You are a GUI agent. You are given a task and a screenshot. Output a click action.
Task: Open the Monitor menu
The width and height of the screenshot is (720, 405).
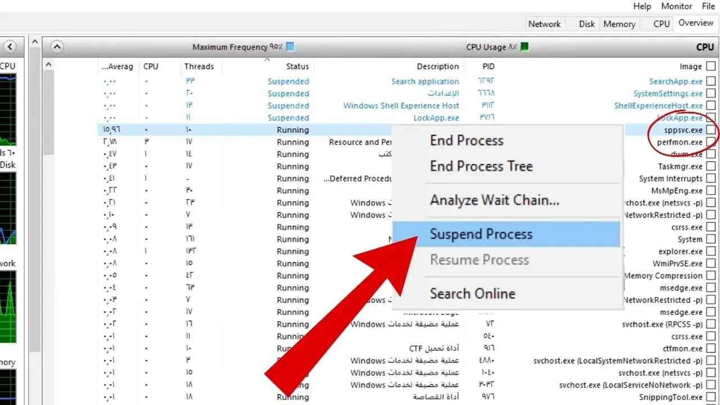click(676, 6)
